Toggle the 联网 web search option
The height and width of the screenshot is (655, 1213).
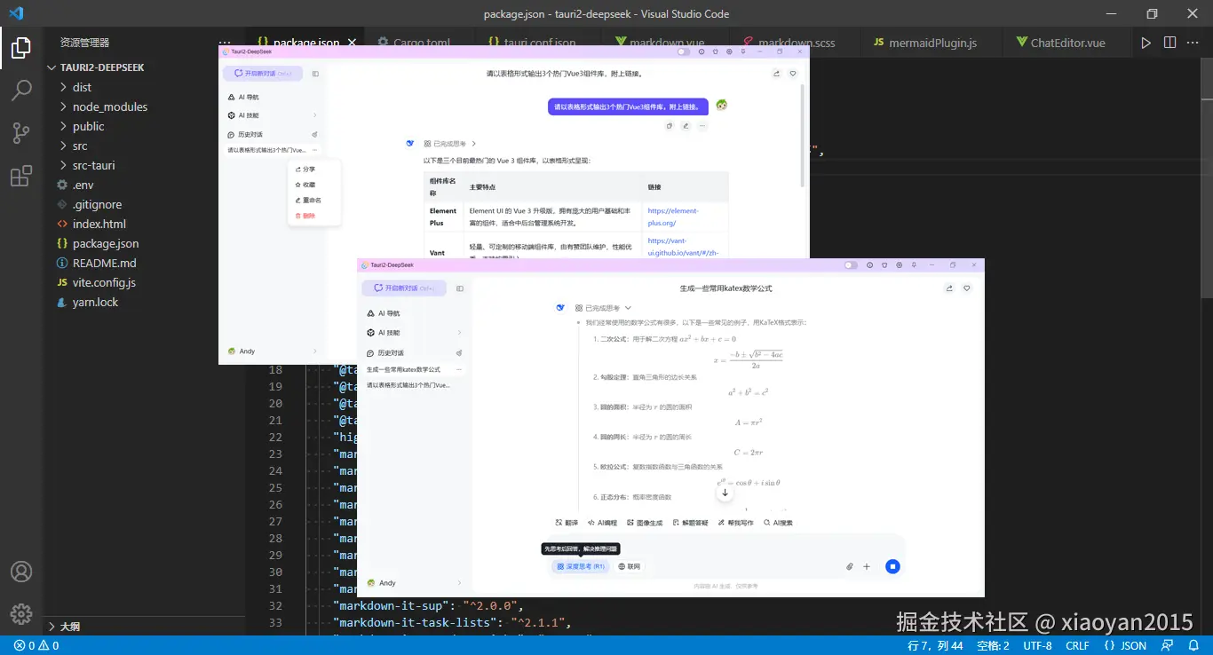coord(629,566)
